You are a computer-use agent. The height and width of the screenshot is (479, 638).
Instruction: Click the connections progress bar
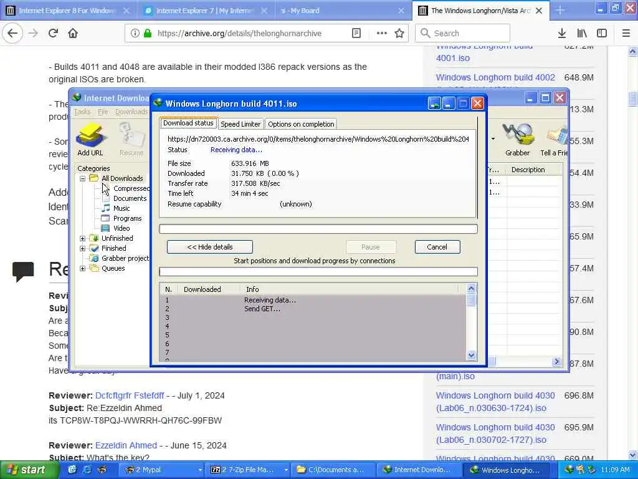(x=318, y=272)
